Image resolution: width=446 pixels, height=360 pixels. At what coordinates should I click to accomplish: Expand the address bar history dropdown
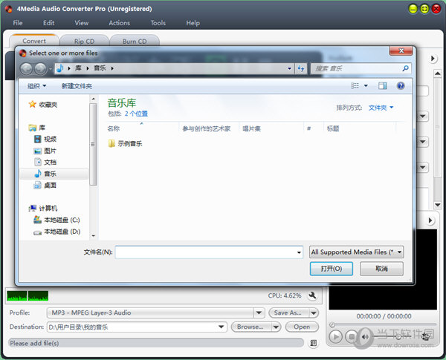point(290,68)
